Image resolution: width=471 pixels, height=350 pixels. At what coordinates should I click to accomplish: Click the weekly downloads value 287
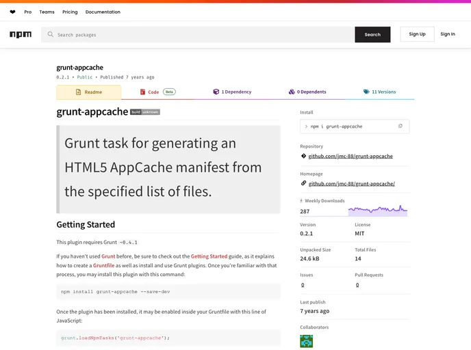[305, 211]
